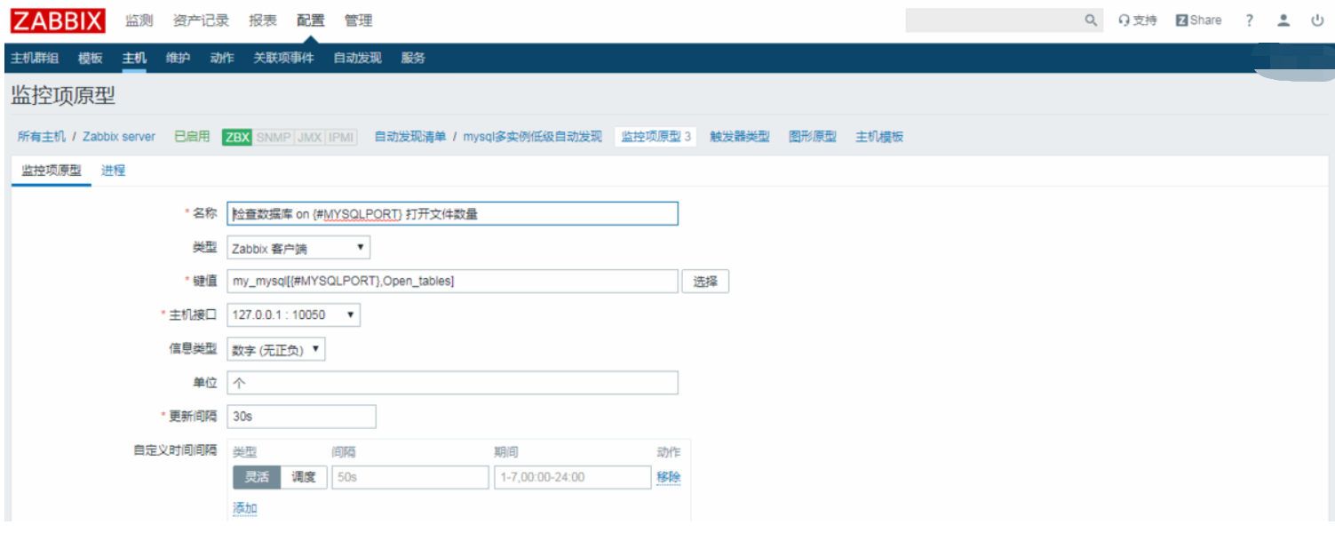Select the 调度 interval type toggle
Viewport: 1335px width, 541px height.
click(304, 477)
